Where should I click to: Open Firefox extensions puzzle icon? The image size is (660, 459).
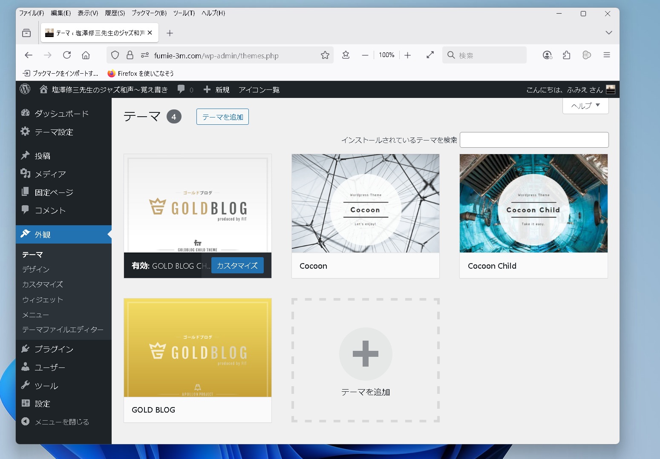click(567, 55)
